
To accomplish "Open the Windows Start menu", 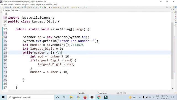I will 3,97.
